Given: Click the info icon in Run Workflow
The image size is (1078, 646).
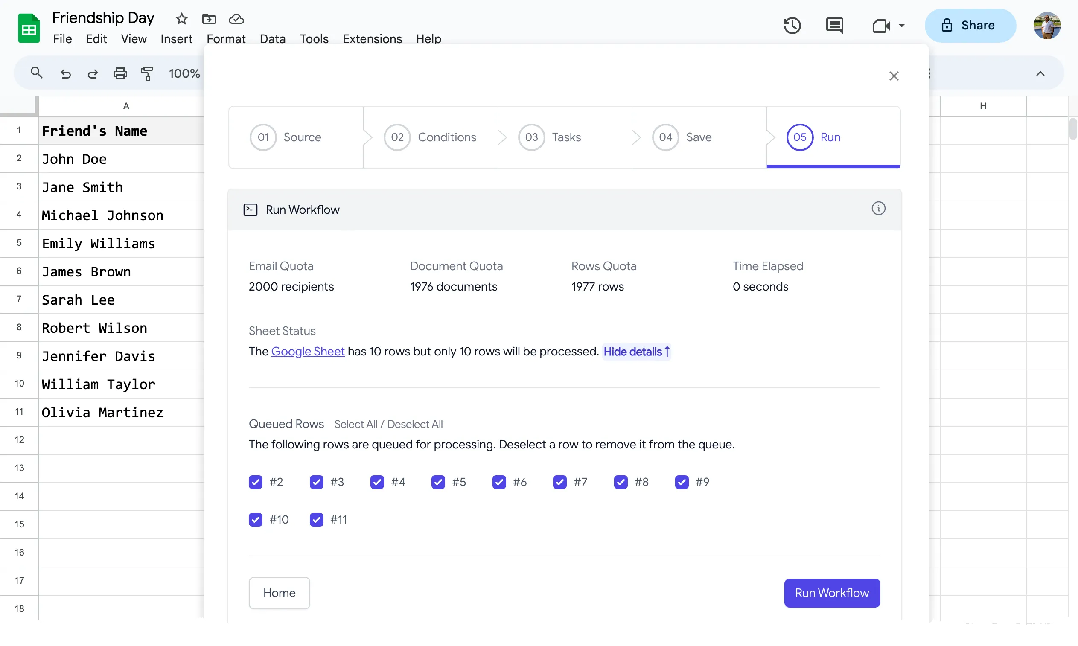Looking at the screenshot, I should (x=878, y=208).
